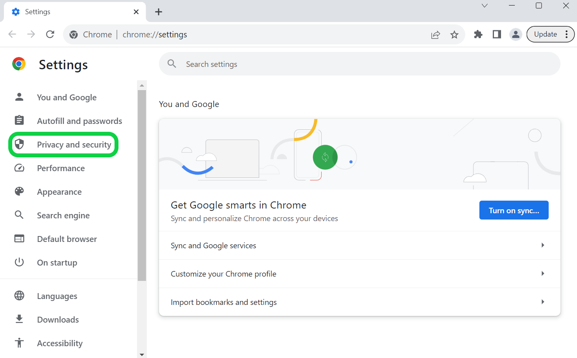This screenshot has height=358, width=577.
Task: Click the magnifier icon in search settings
Action: point(172,63)
